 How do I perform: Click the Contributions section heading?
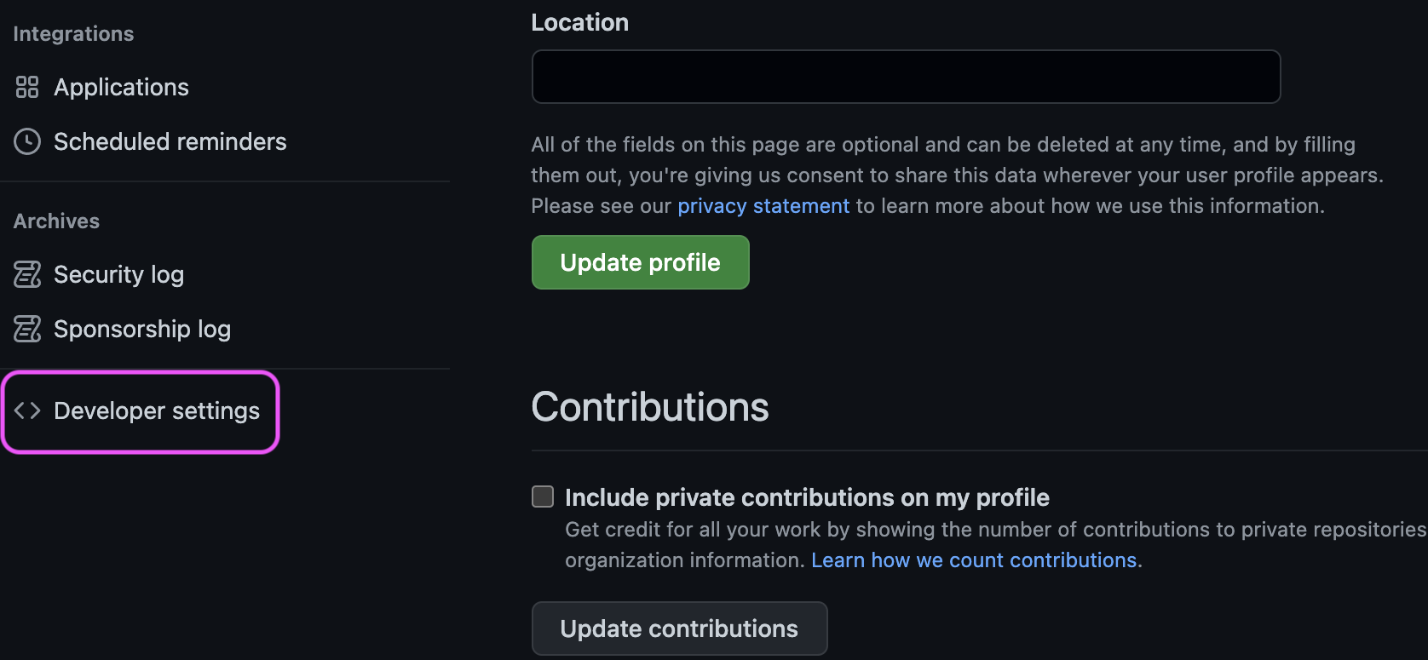tap(650, 407)
